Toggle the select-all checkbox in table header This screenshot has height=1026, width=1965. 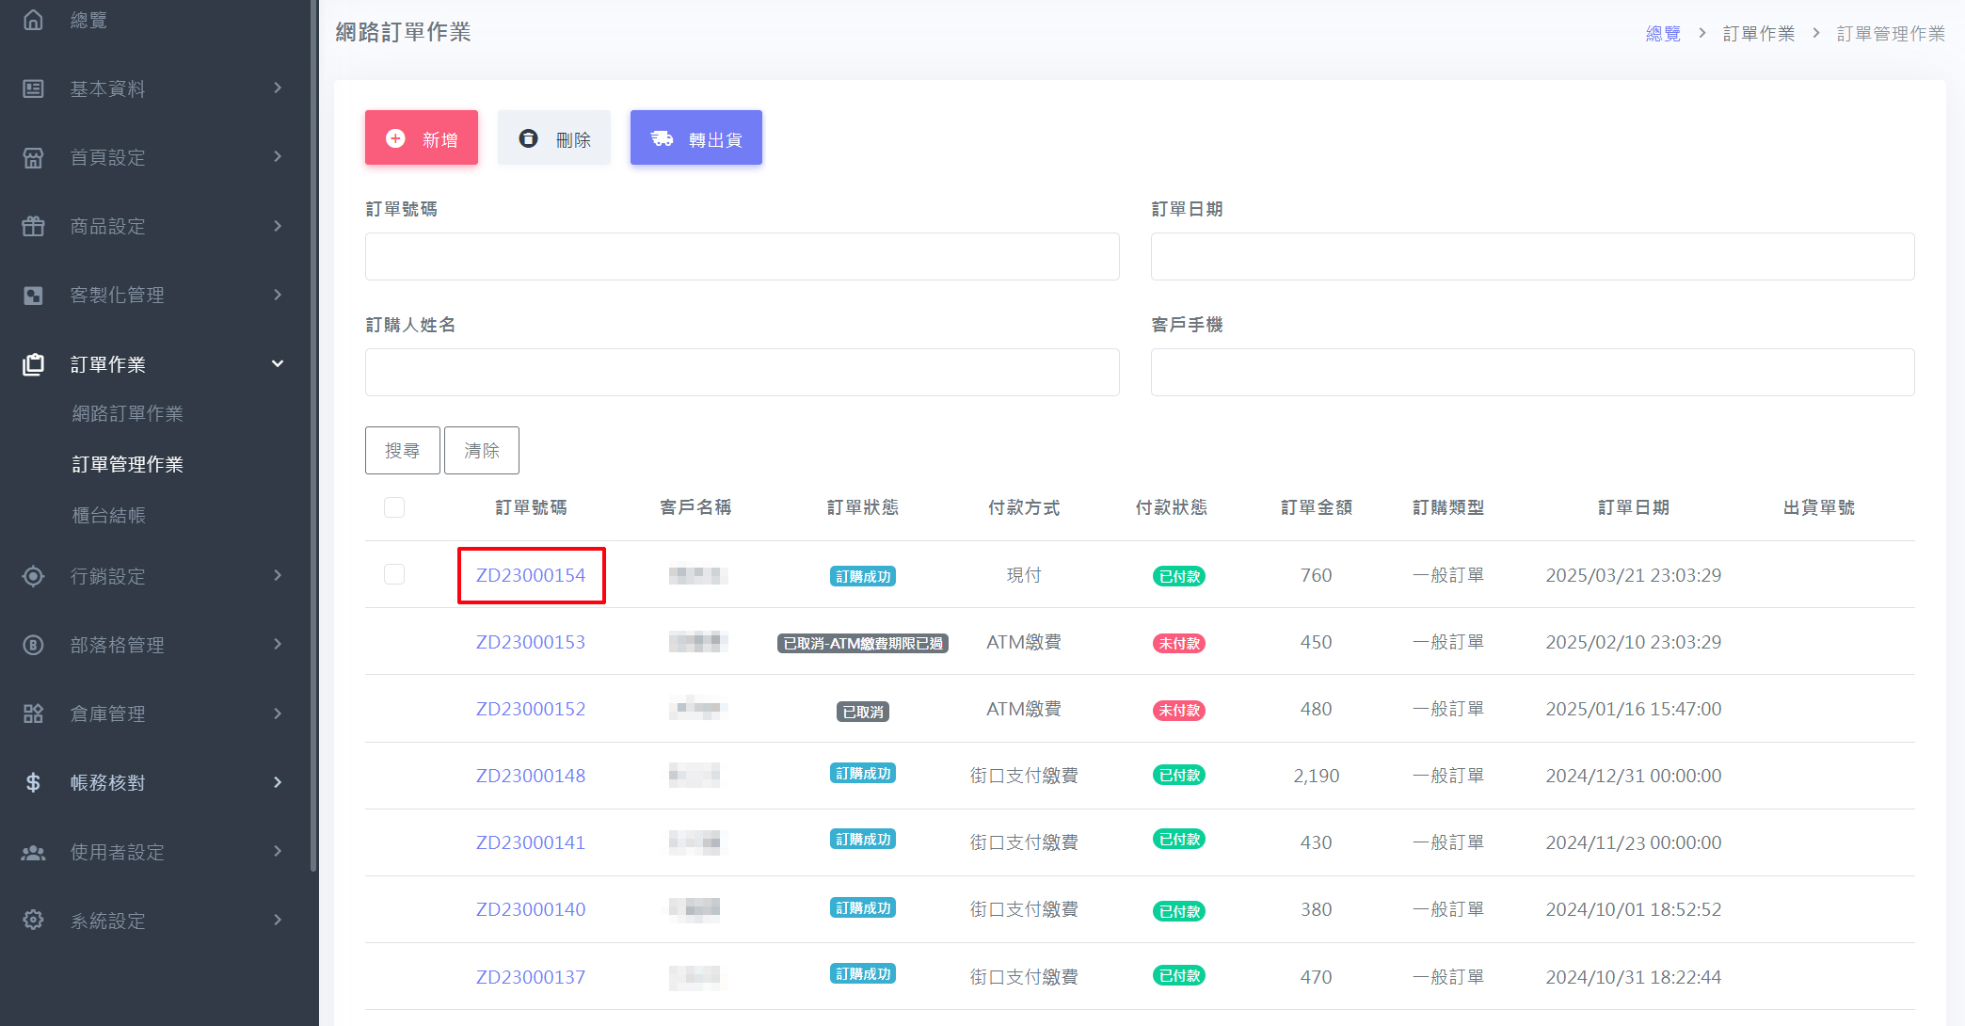tap(394, 507)
